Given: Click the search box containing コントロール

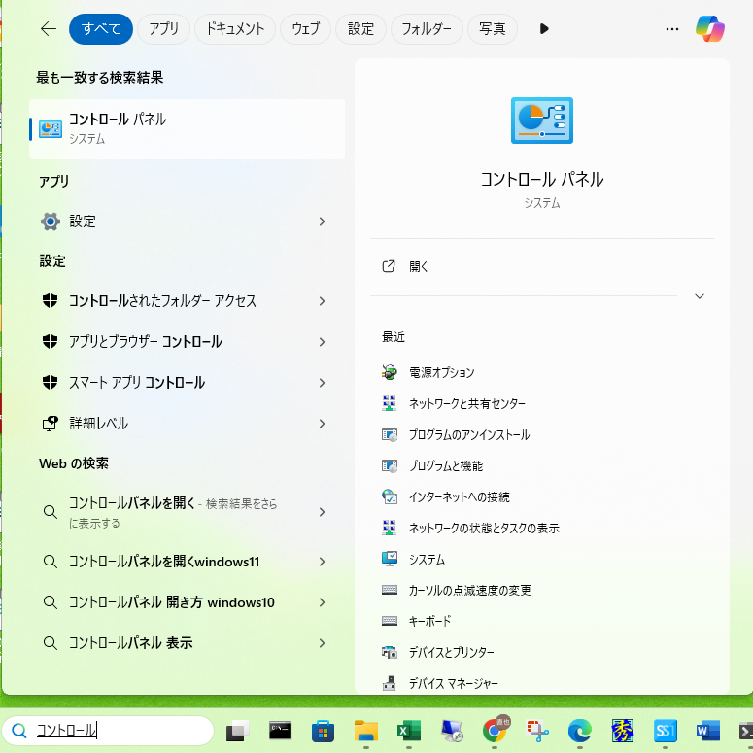Looking at the screenshot, I should (108, 731).
